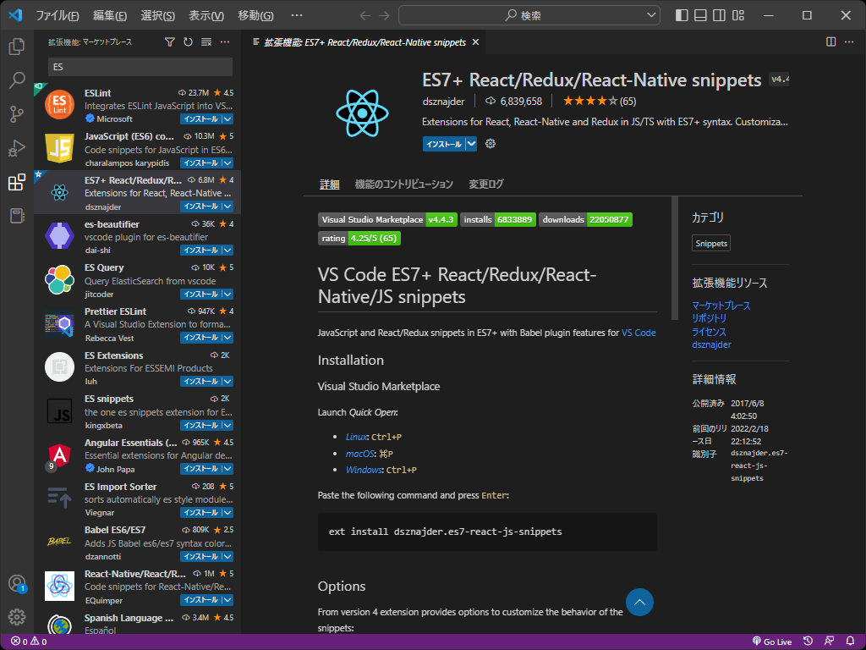Open the ファイル(F) menu
Viewport: 866px width, 650px height.
pyautogui.click(x=58, y=15)
